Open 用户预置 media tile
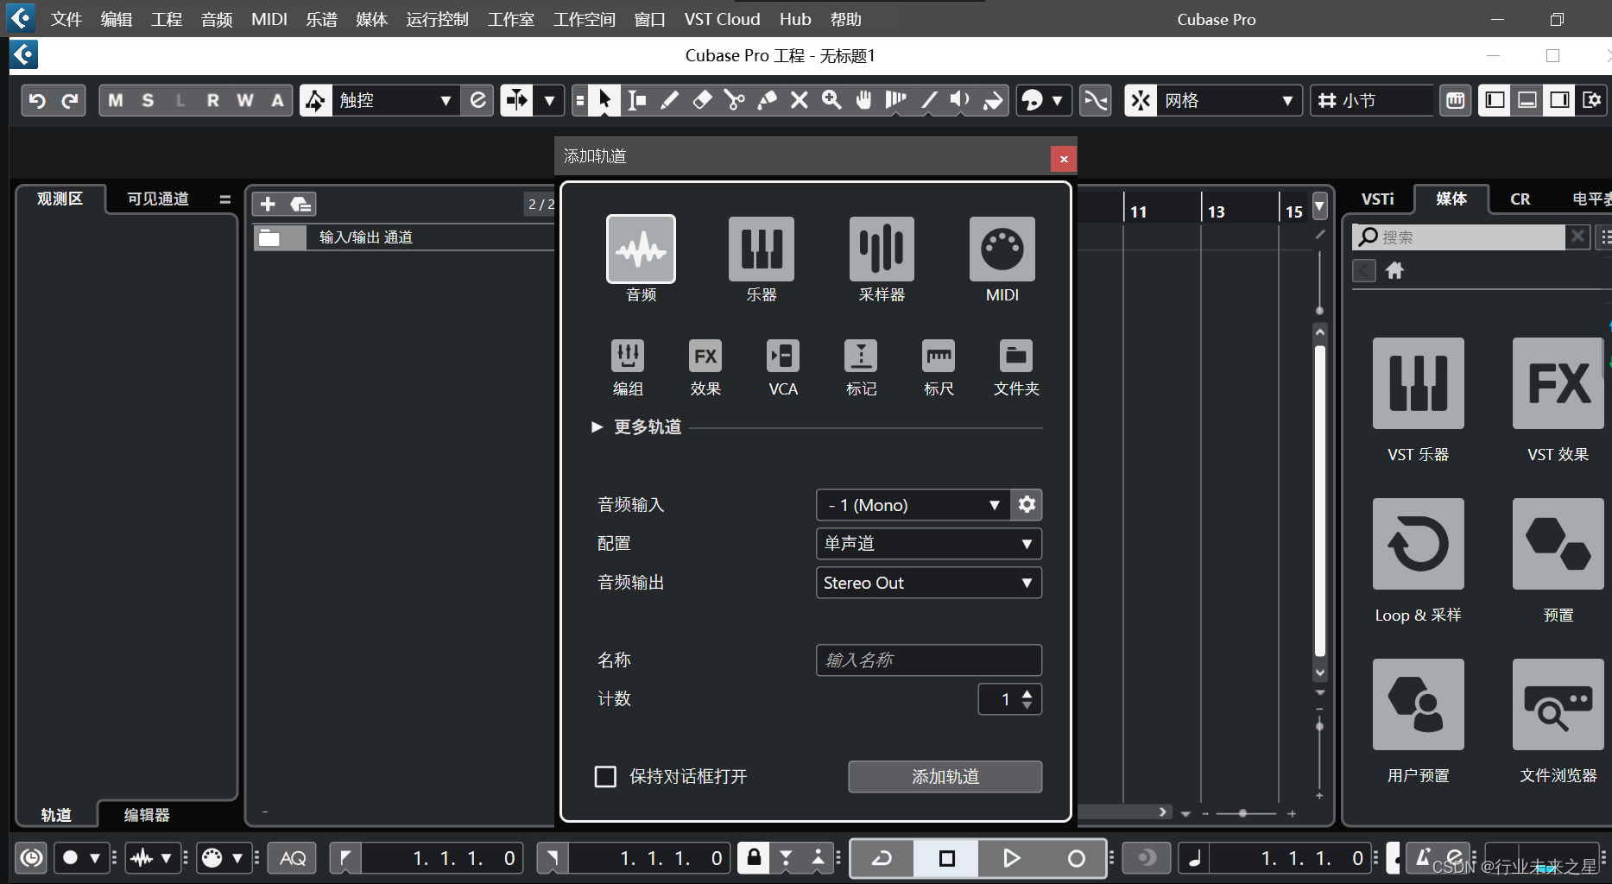The image size is (1612, 884). point(1418,704)
